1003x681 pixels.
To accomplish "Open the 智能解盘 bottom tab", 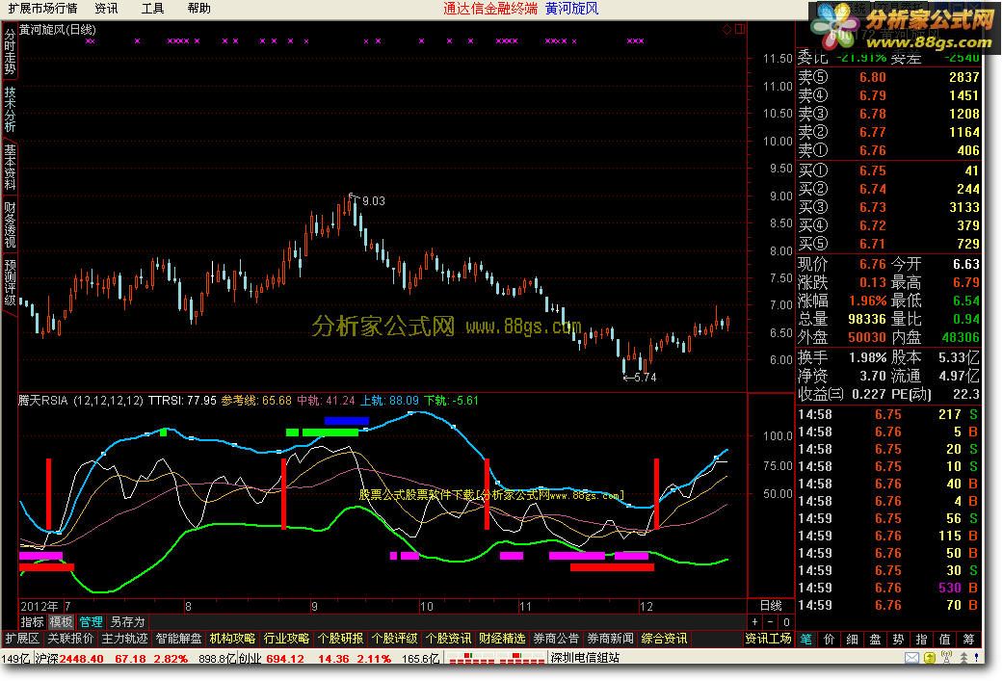I will [x=178, y=639].
